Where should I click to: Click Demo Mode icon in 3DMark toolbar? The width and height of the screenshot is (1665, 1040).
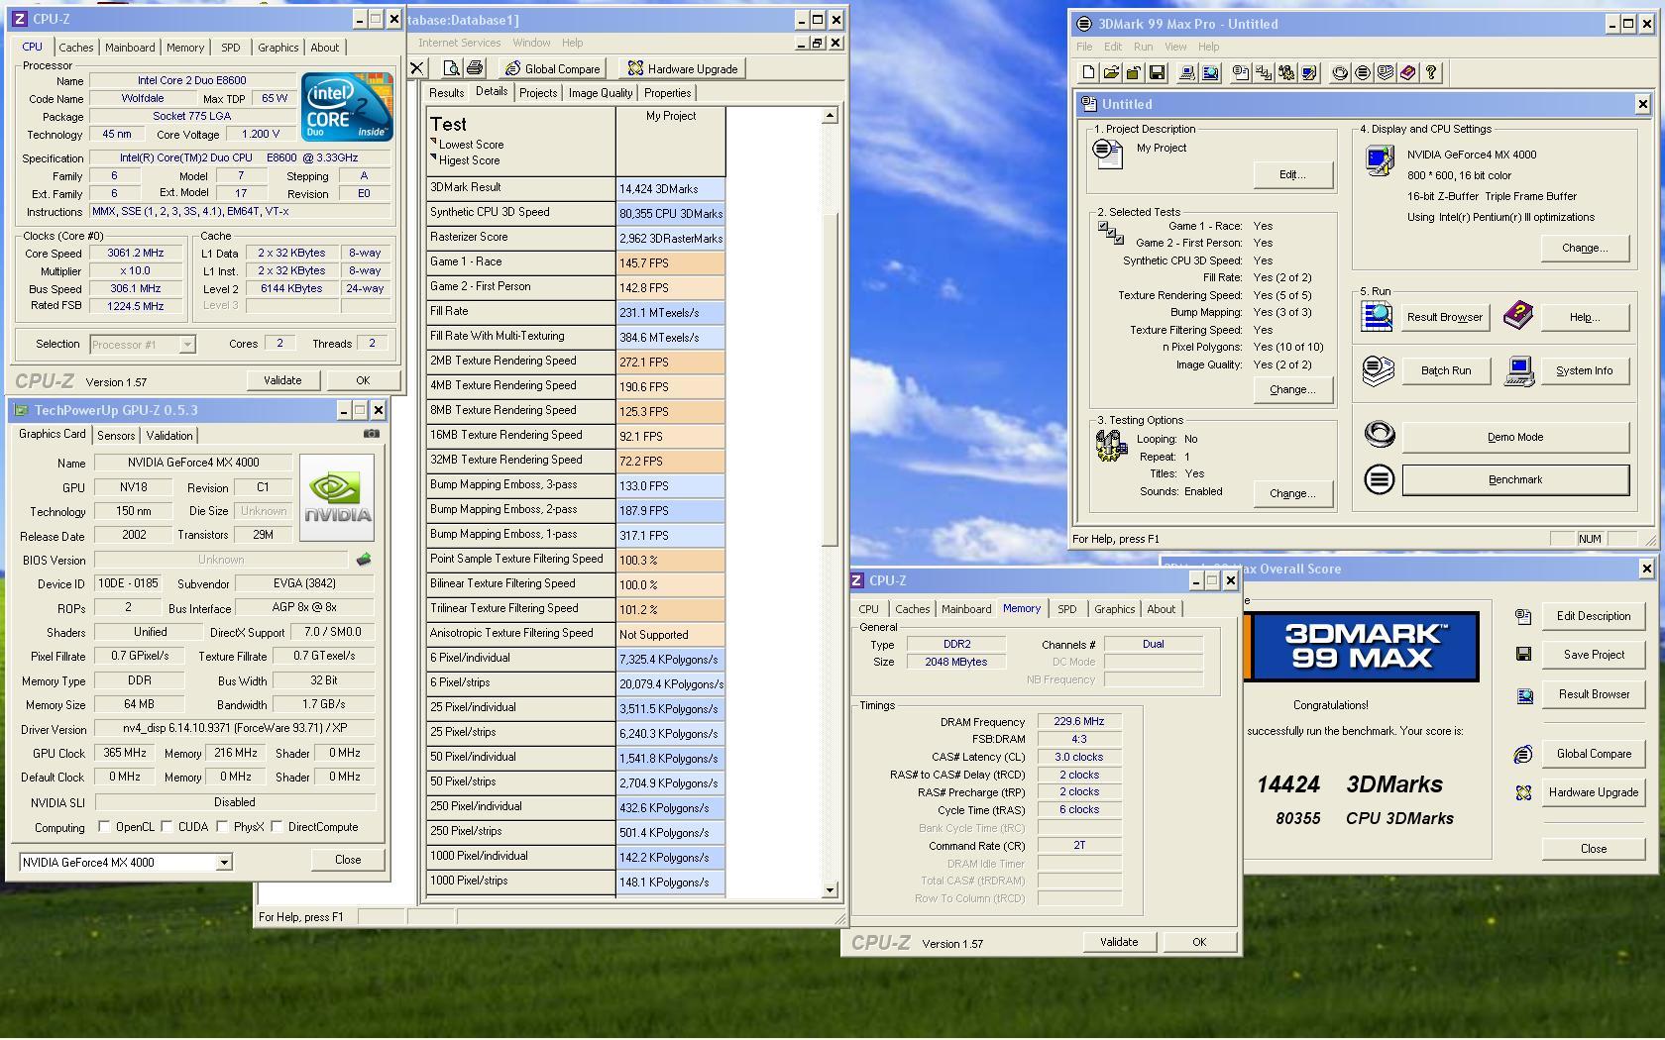point(1340,72)
